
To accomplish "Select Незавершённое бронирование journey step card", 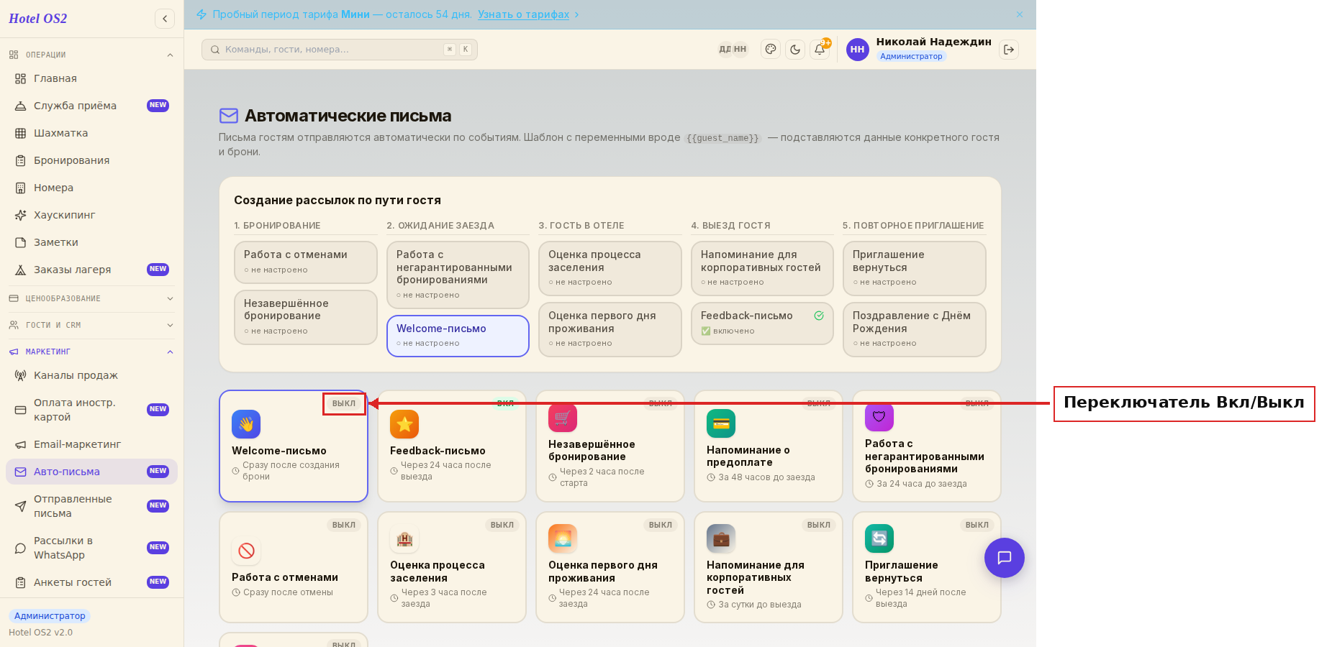I will click(x=305, y=317).
